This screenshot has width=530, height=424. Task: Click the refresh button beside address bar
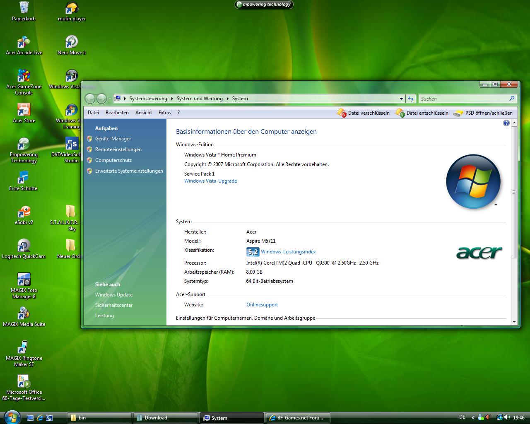click(411, 99)
